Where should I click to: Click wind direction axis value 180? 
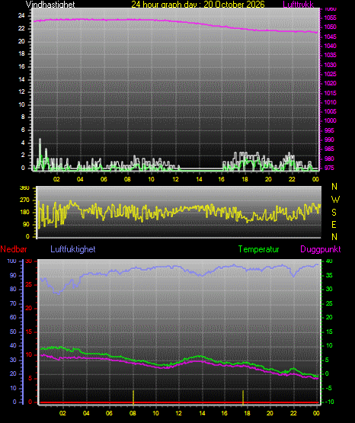tap(24, 212)
